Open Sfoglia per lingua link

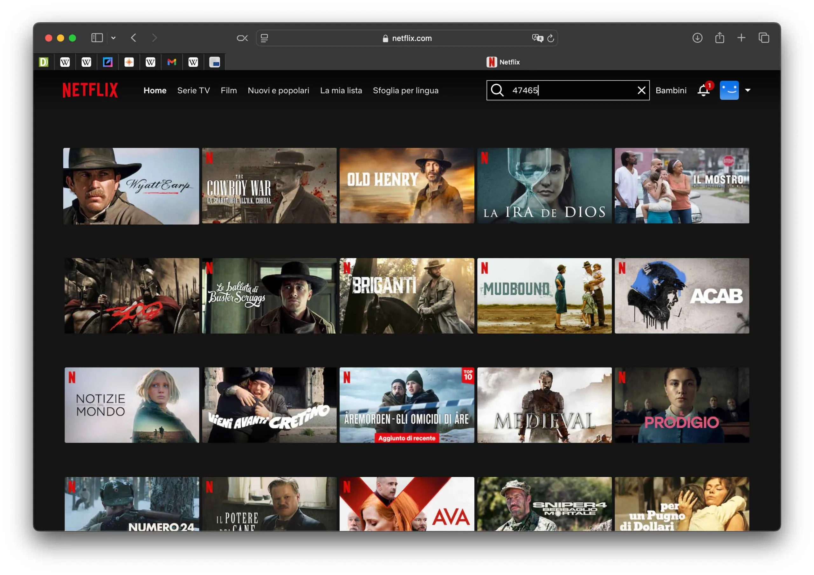tap(405, 90)
